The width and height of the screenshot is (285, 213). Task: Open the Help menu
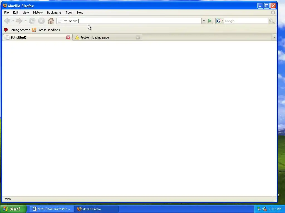point(80,12)
